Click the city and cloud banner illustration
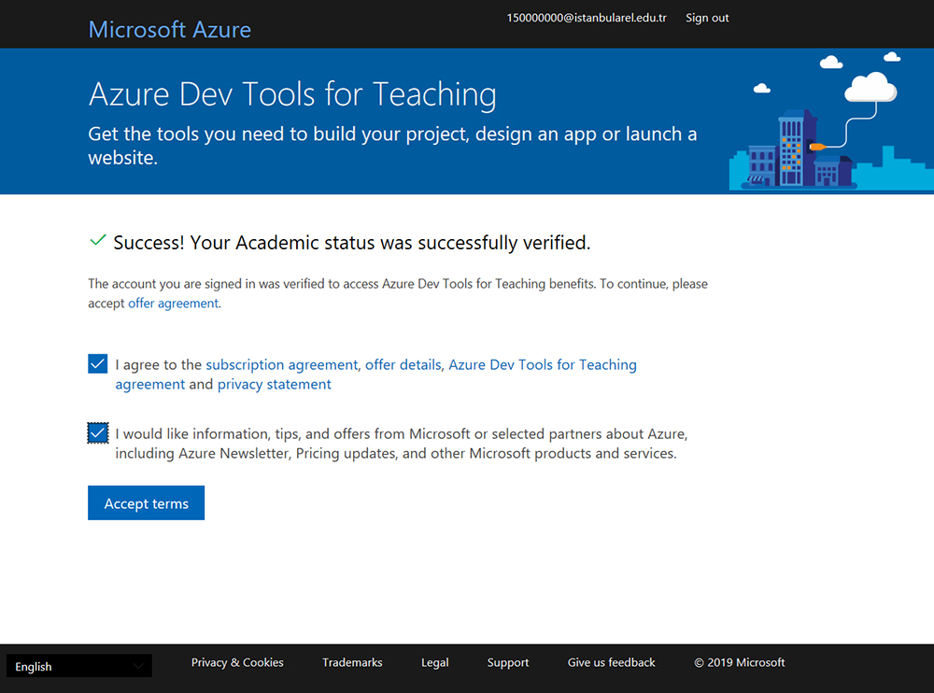 pos(831,121)
